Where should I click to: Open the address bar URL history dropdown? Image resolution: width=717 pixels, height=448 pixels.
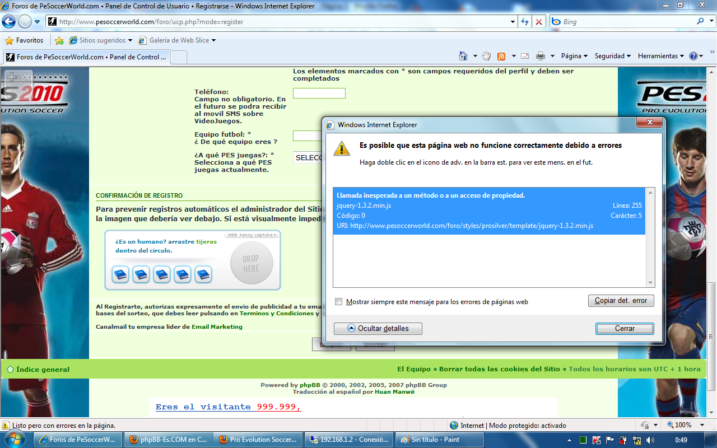click(x=513, y=22)
